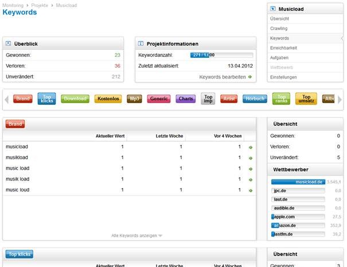The height and width of the screenshot is (267, 347).
Task: Select the red Brand tag
Action: point(23,99)
